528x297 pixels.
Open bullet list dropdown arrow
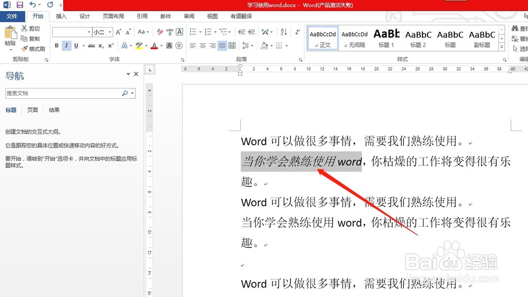click(200, 32)
